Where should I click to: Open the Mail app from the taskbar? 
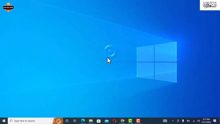click(107, 121)
